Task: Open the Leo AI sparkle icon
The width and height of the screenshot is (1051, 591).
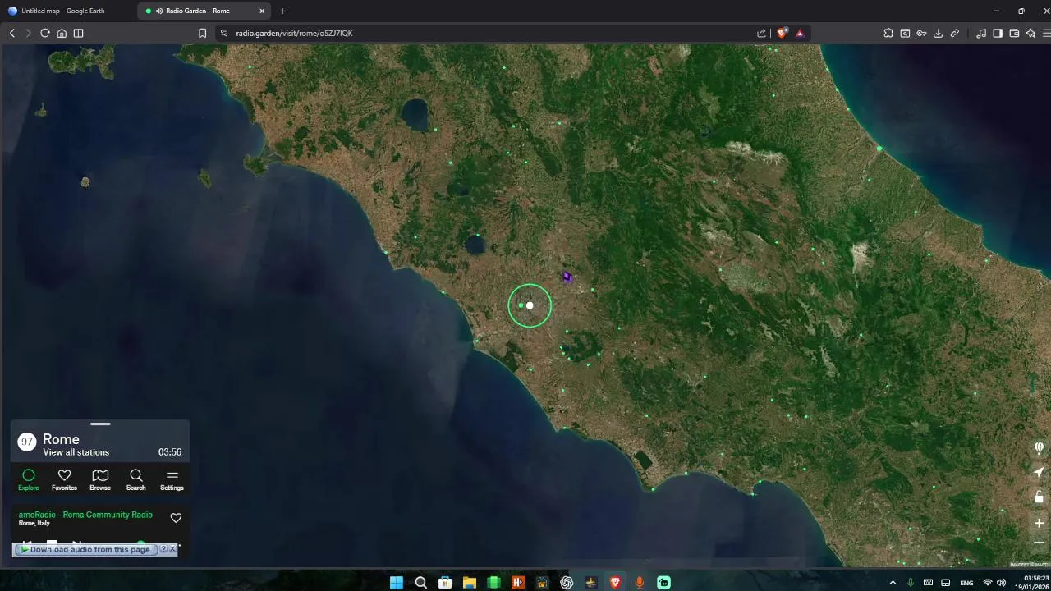Action: point(1030,33)
